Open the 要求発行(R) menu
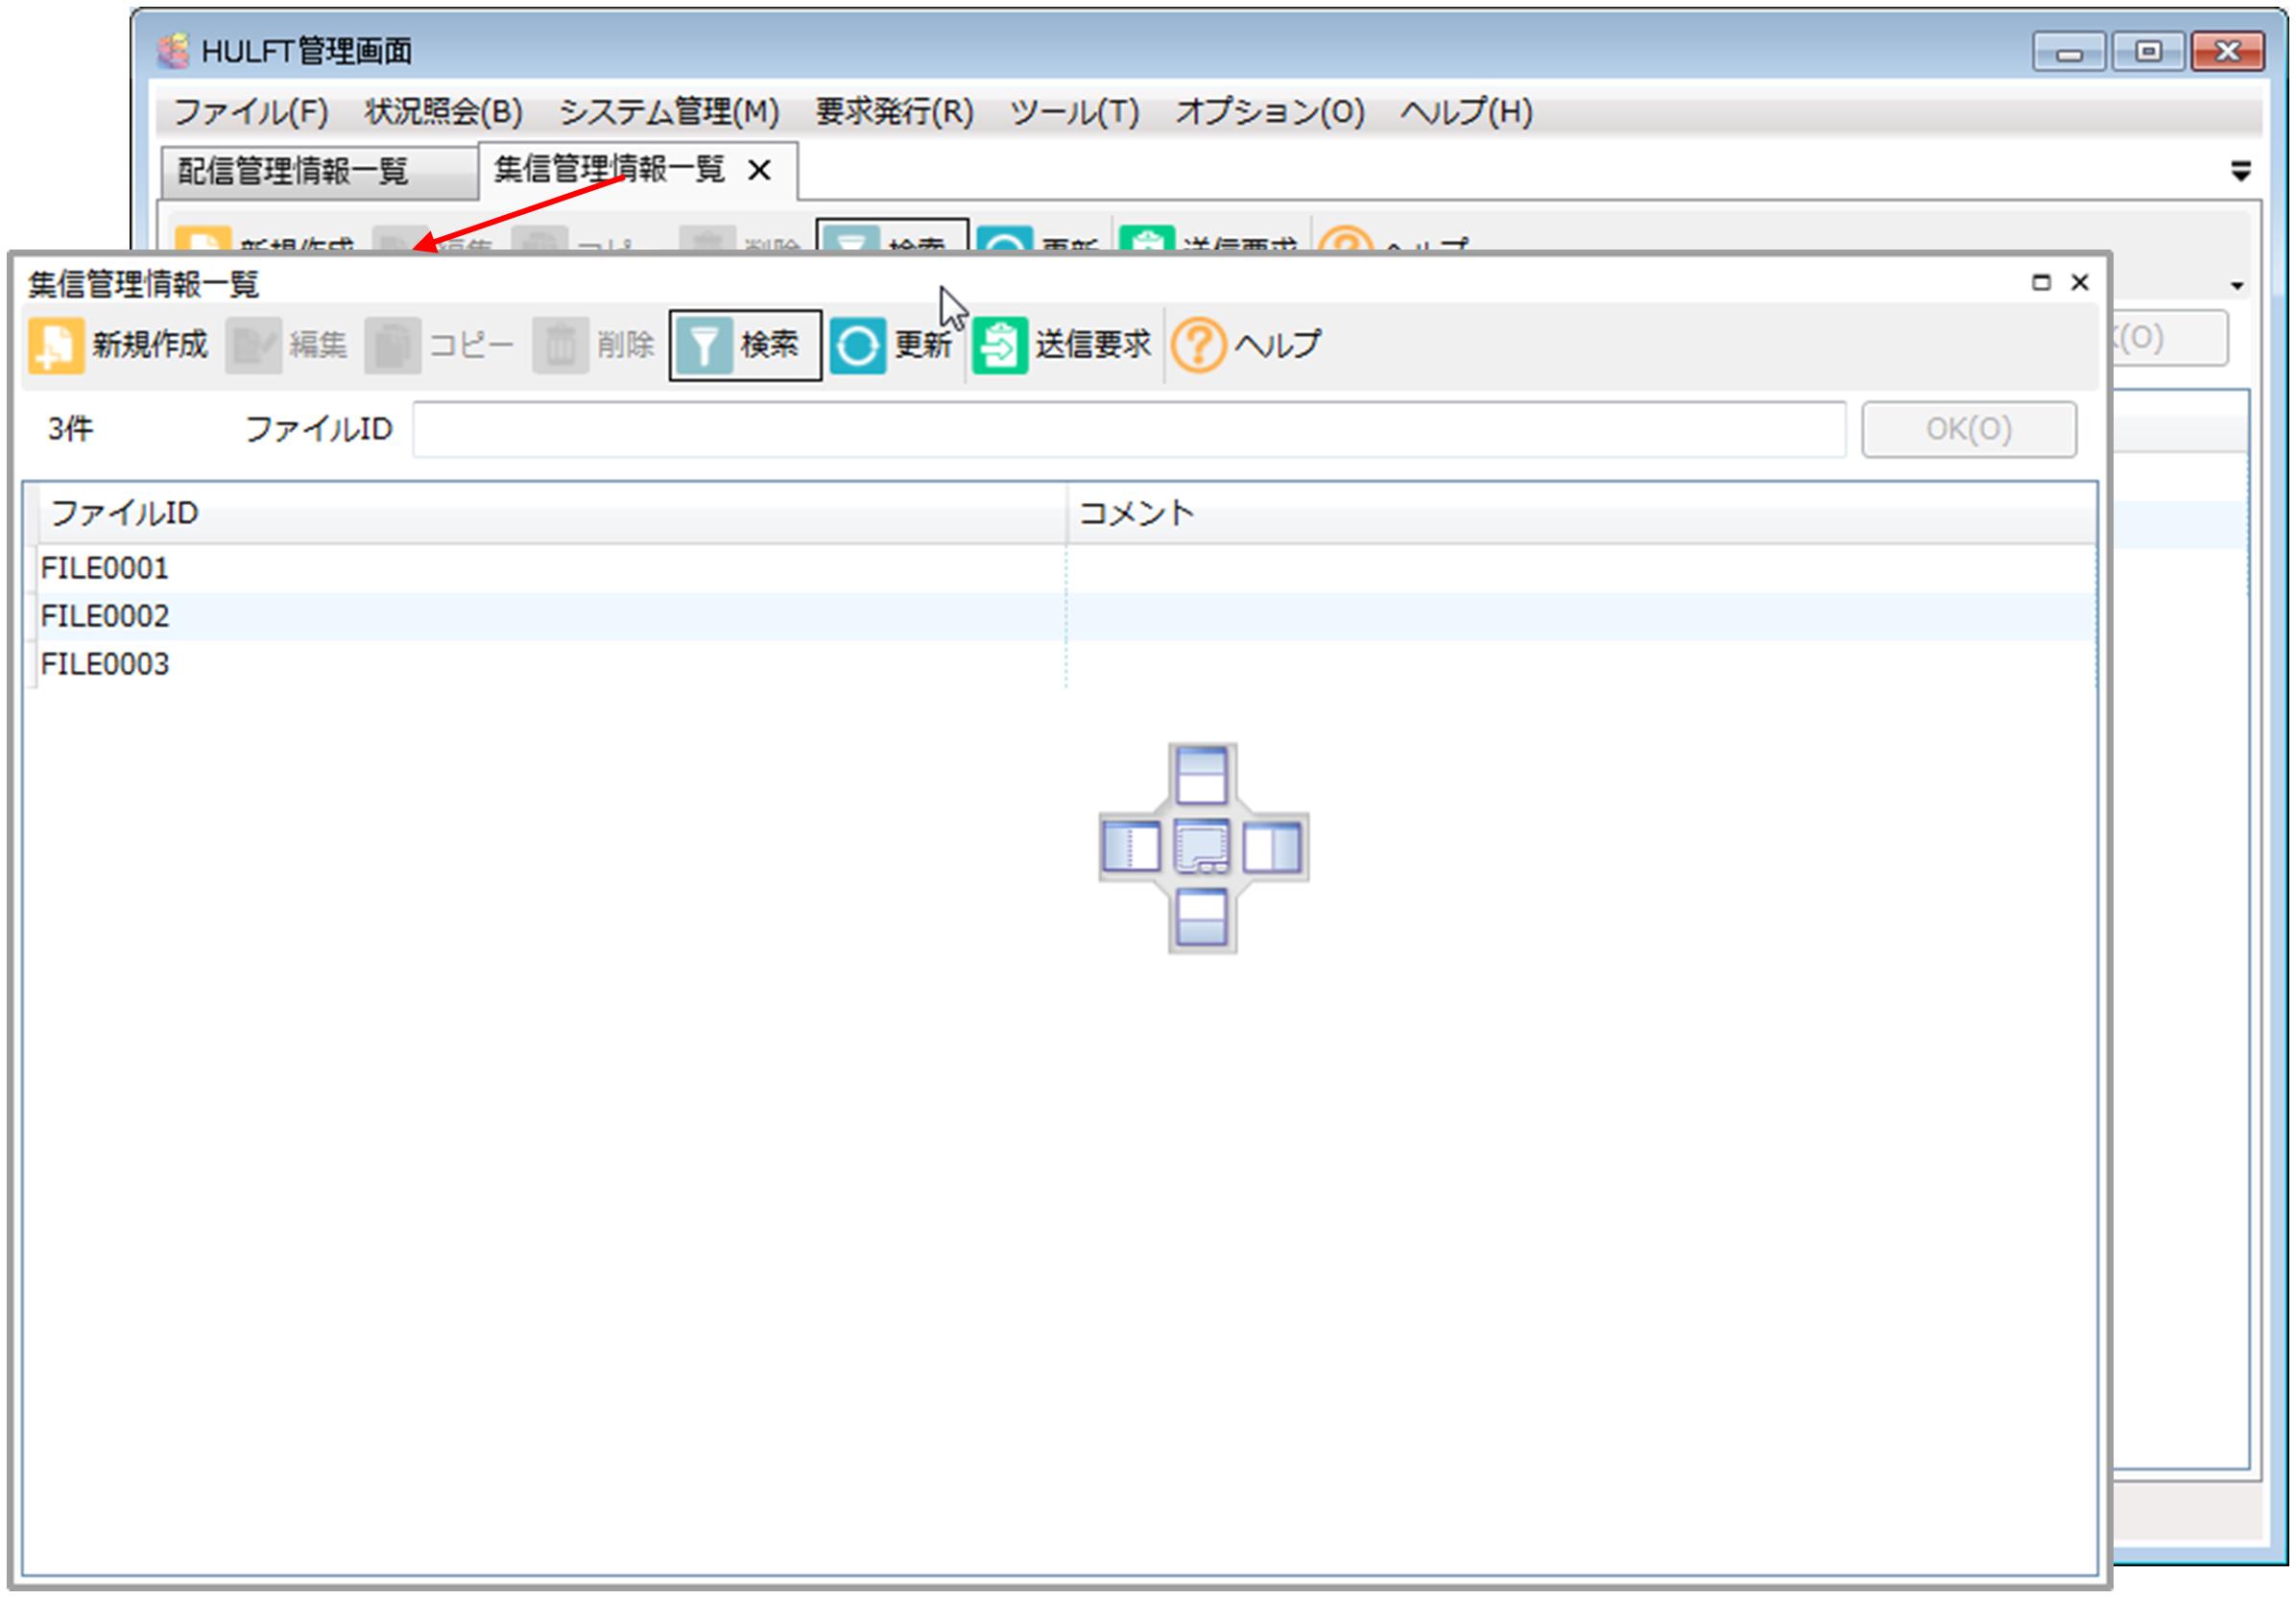The width and height of the screenshot is (2296, 1598). tap(894, 112)
